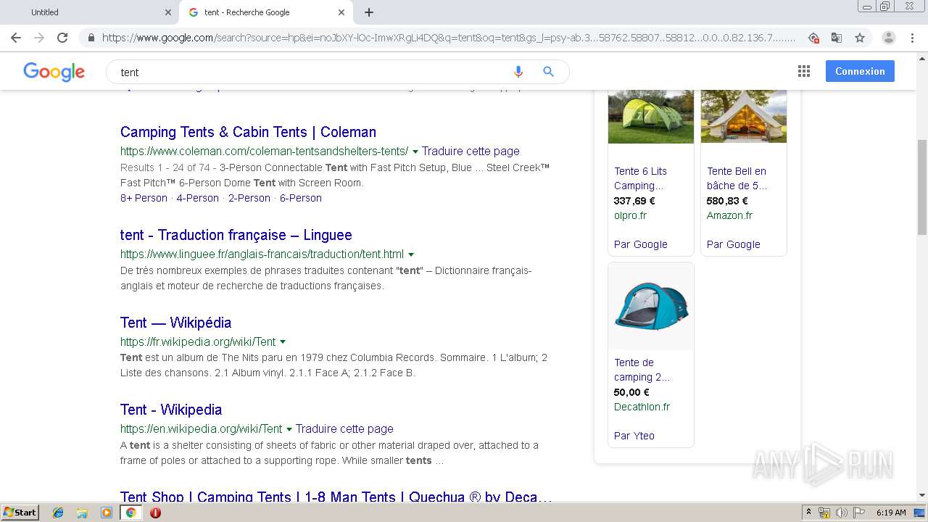Translate the English Wikipedia page
Image resolution: width=928 pixels, height=522 pixels.
344,429
